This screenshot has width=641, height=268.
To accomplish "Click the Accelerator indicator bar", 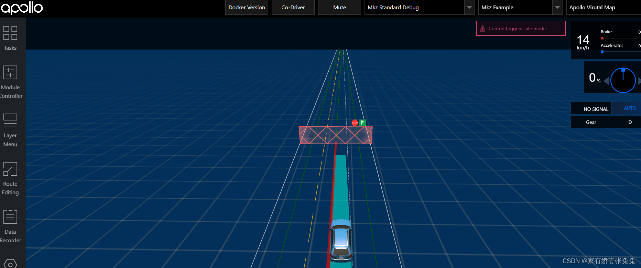I will click(621, 52).
